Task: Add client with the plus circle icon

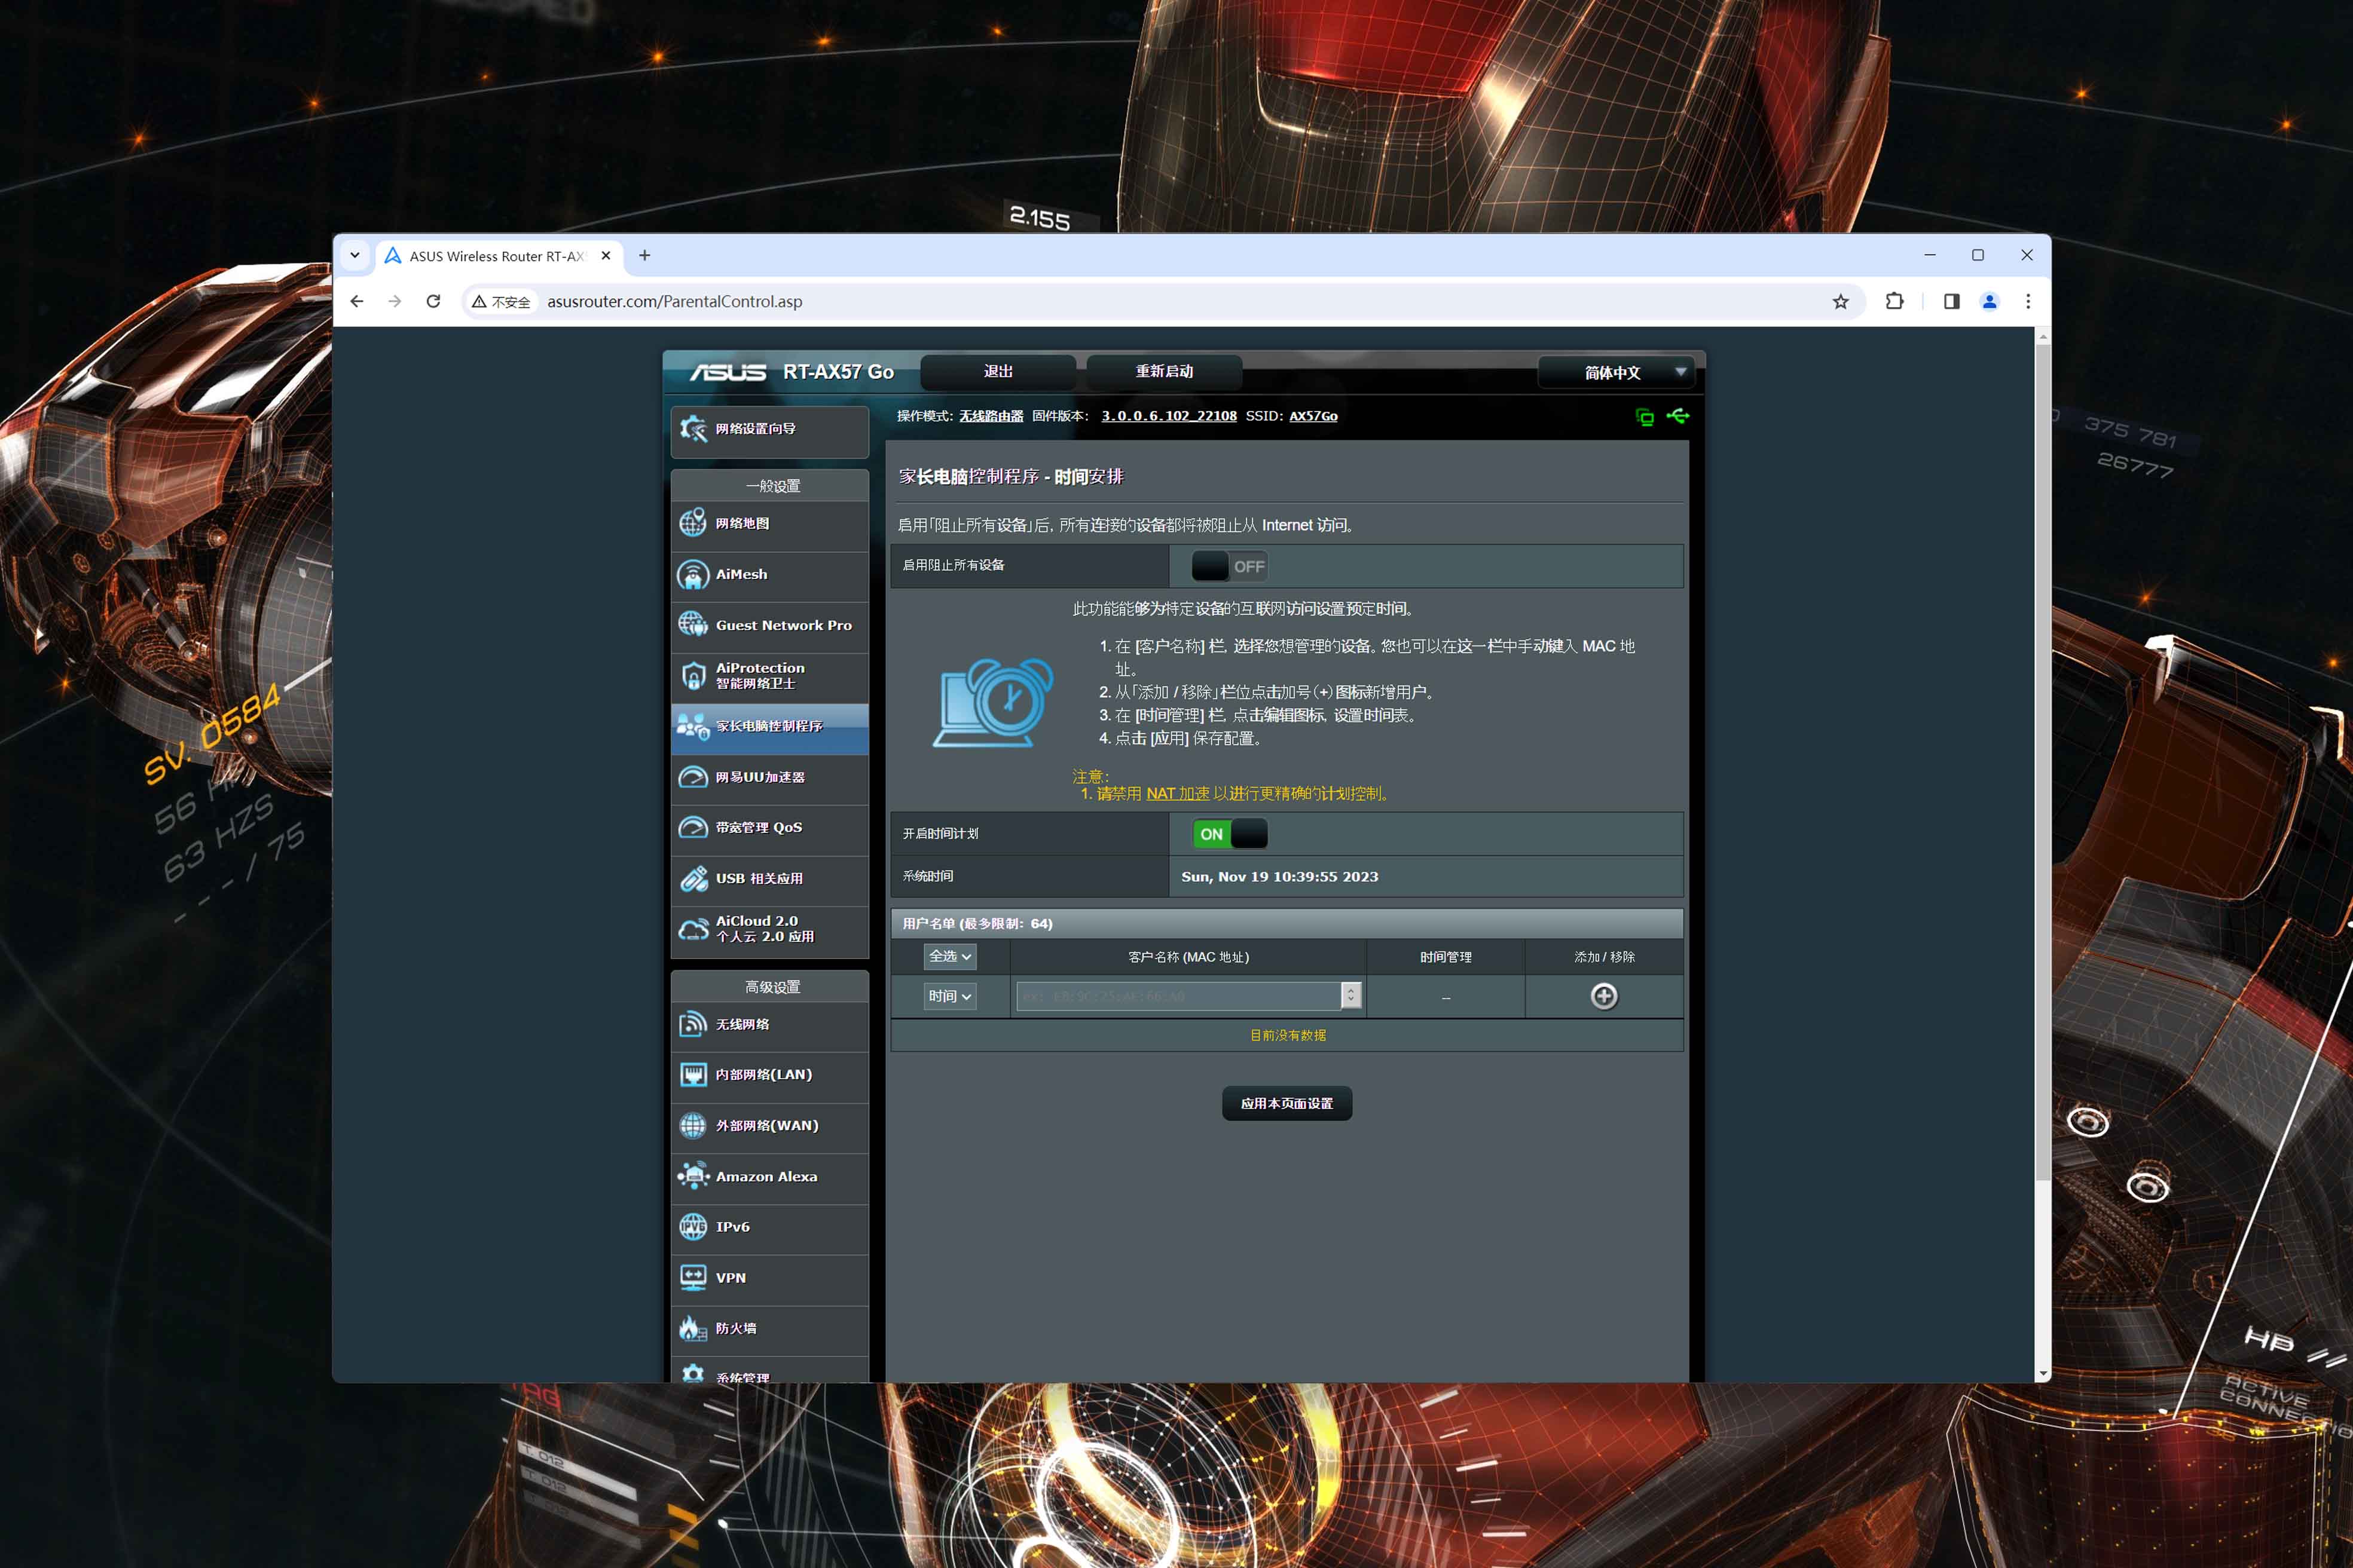Action: point(1604,996)
